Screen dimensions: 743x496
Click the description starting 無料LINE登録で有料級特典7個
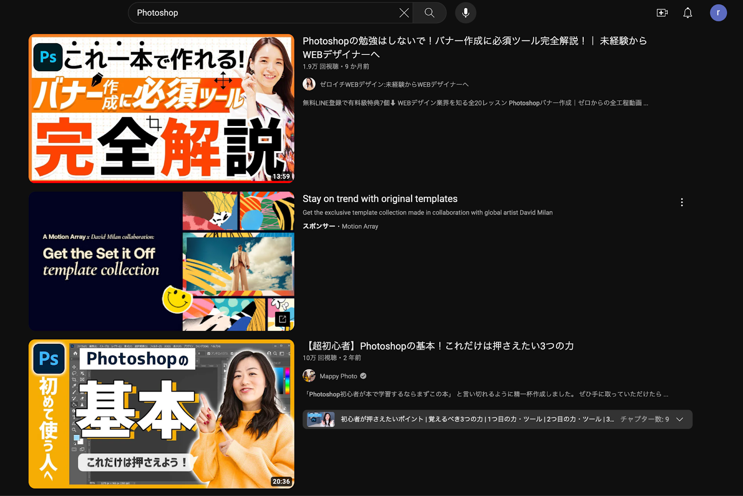click(x=476, y=103)
